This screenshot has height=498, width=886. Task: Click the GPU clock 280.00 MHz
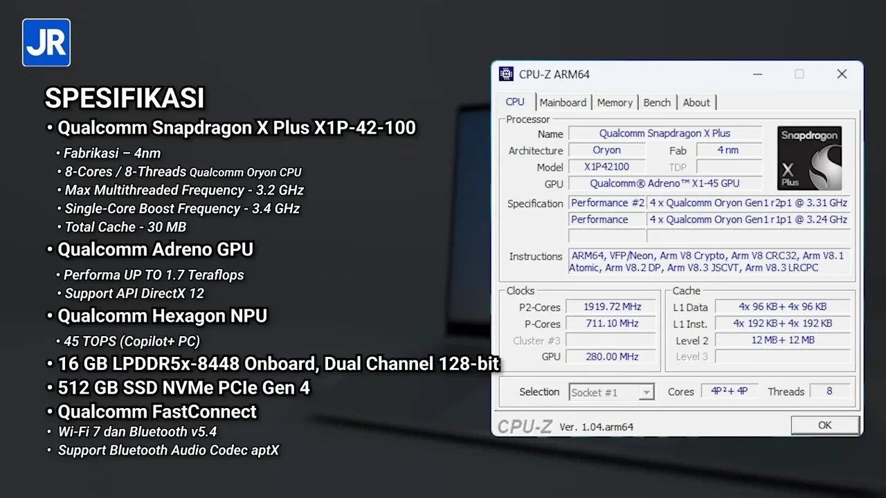click(x=611, y=356)
